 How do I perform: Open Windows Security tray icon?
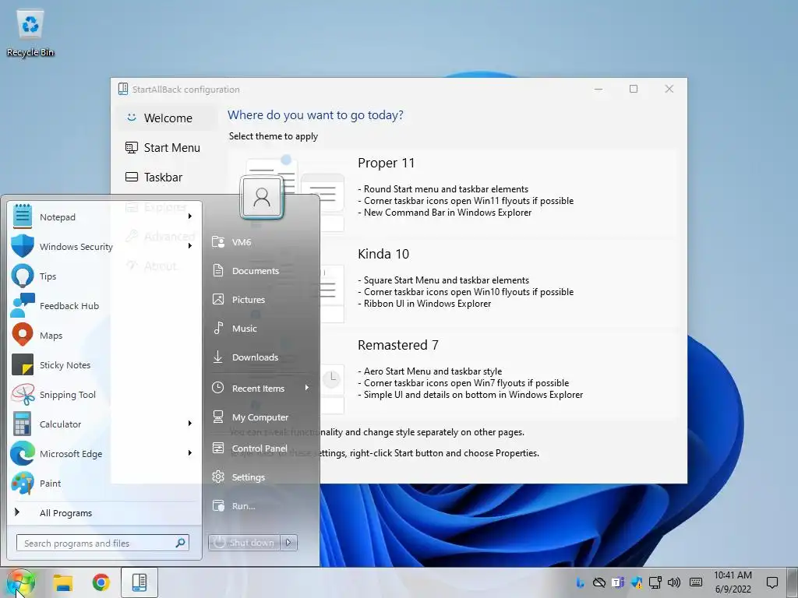[636, 582]
